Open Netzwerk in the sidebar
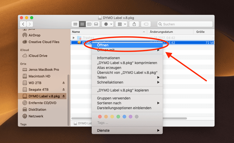234x143 pixels. click(x=36, y=116)
